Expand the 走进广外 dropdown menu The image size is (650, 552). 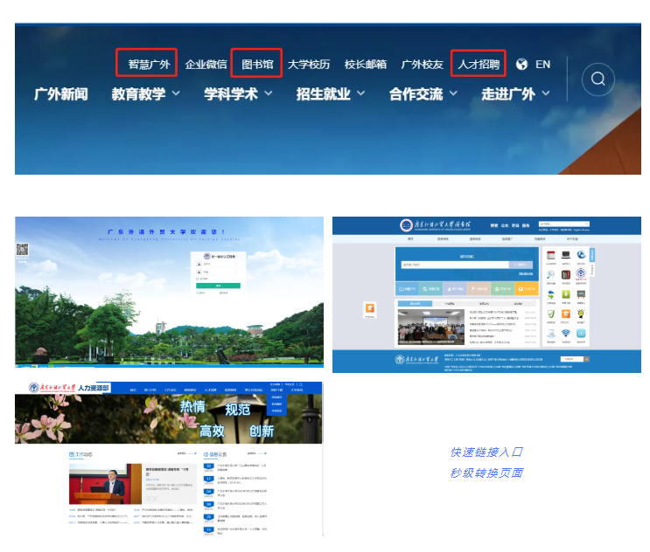[x=516, y=93]
